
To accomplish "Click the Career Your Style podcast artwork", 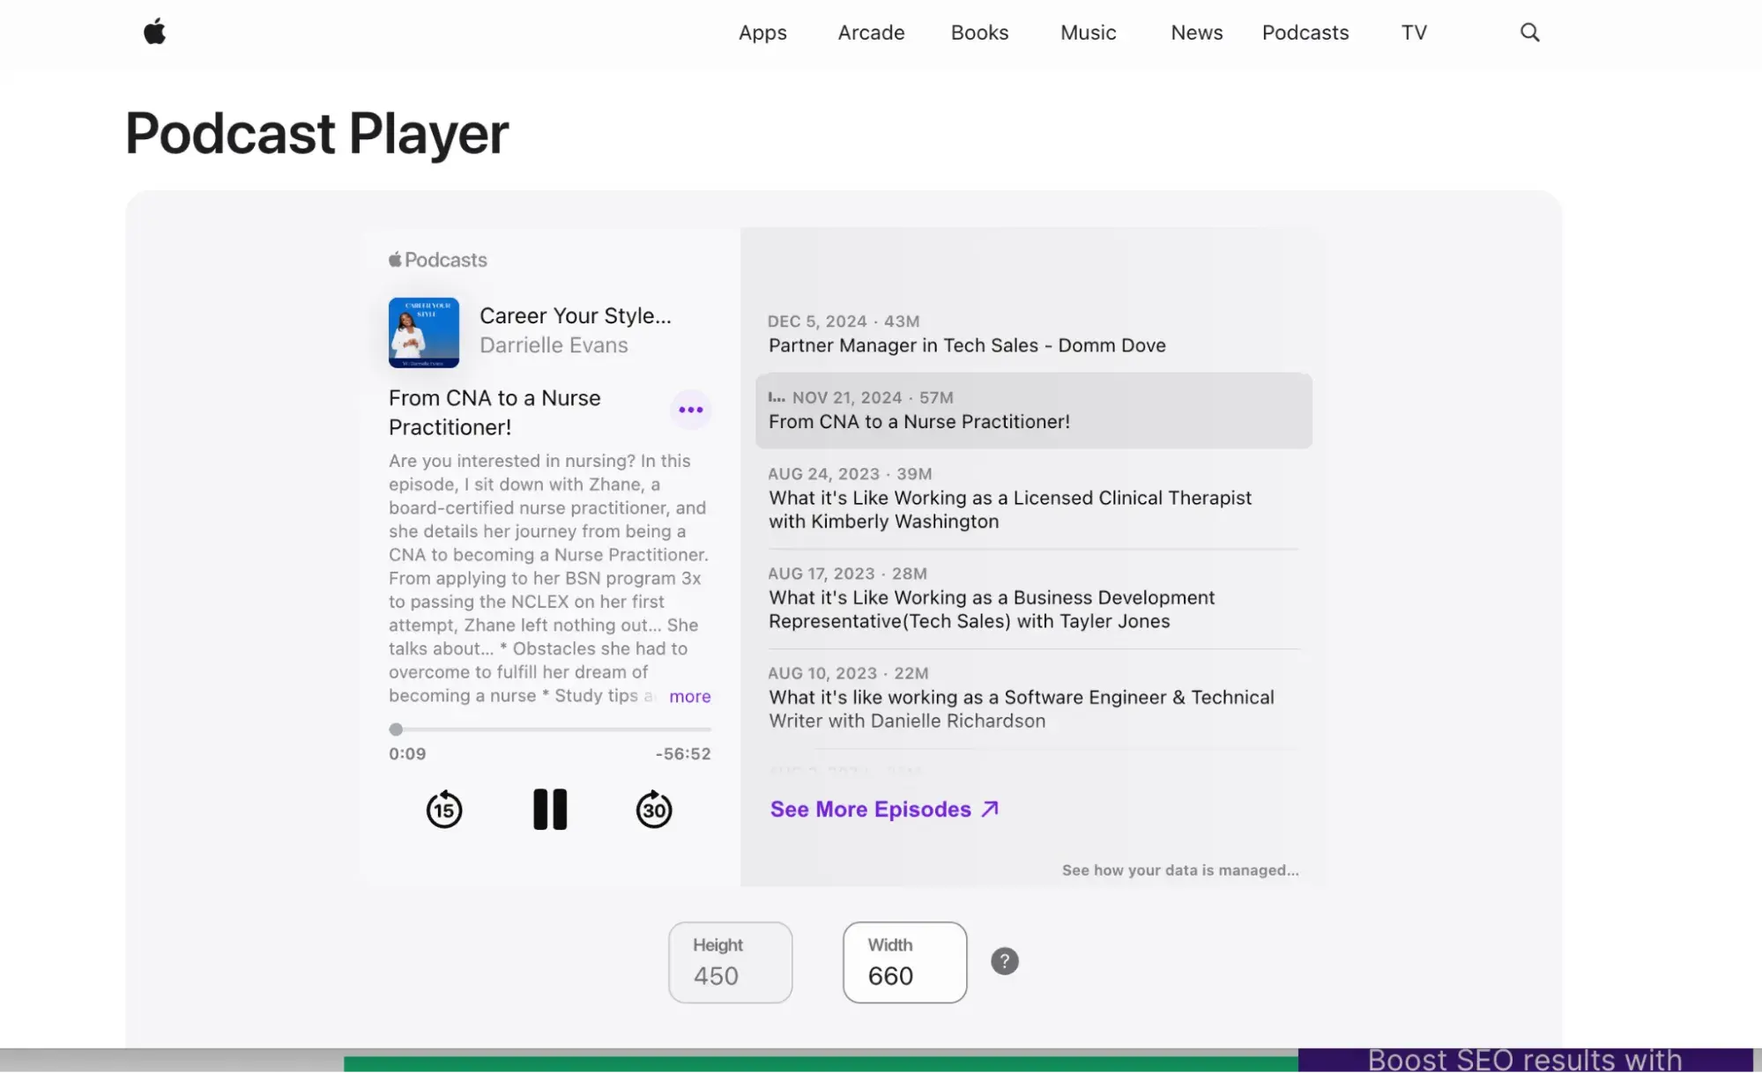I will coord(424,333).
